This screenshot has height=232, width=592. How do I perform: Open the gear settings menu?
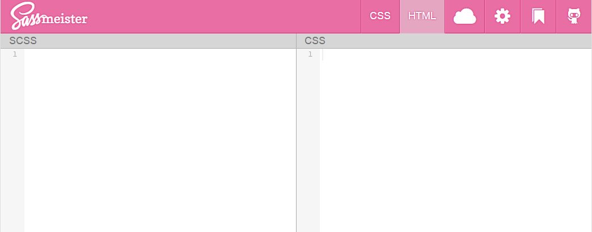(502, 16)
